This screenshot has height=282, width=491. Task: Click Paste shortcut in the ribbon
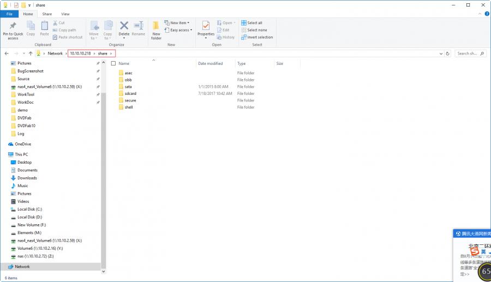click(x=68, y=37)
